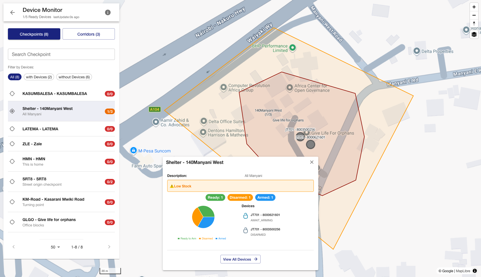Screen dimensions: 481x277
Task: Filter checkpoints with Devices (2)
Action: pyautogui.click(x=39, y=77)
